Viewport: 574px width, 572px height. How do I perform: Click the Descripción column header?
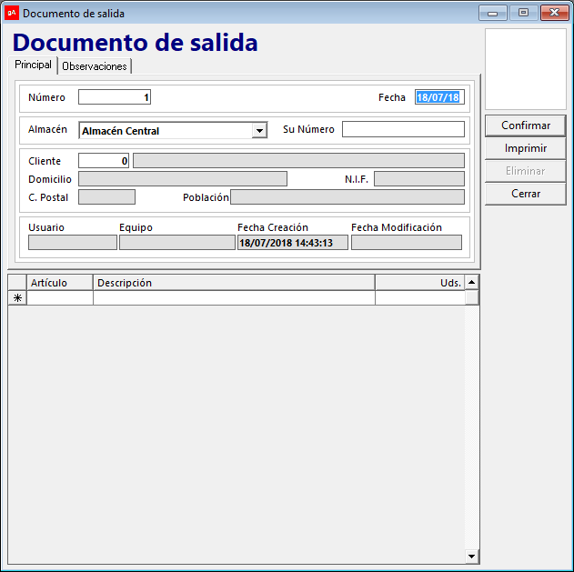(234, 283)
